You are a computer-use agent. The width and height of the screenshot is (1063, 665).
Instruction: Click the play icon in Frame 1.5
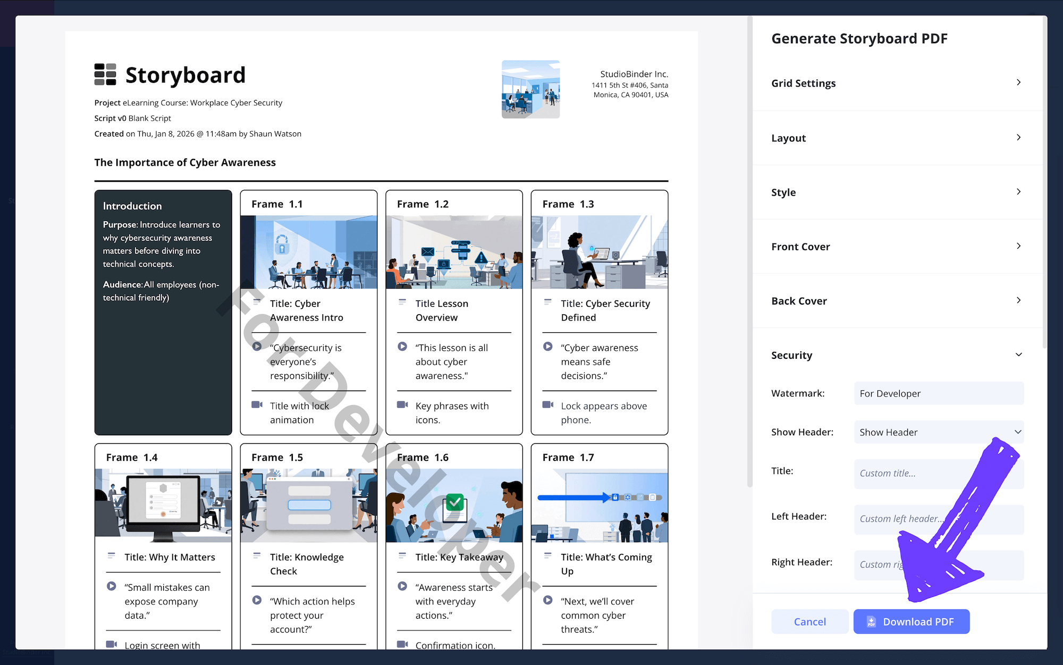[x=257, y=600]
